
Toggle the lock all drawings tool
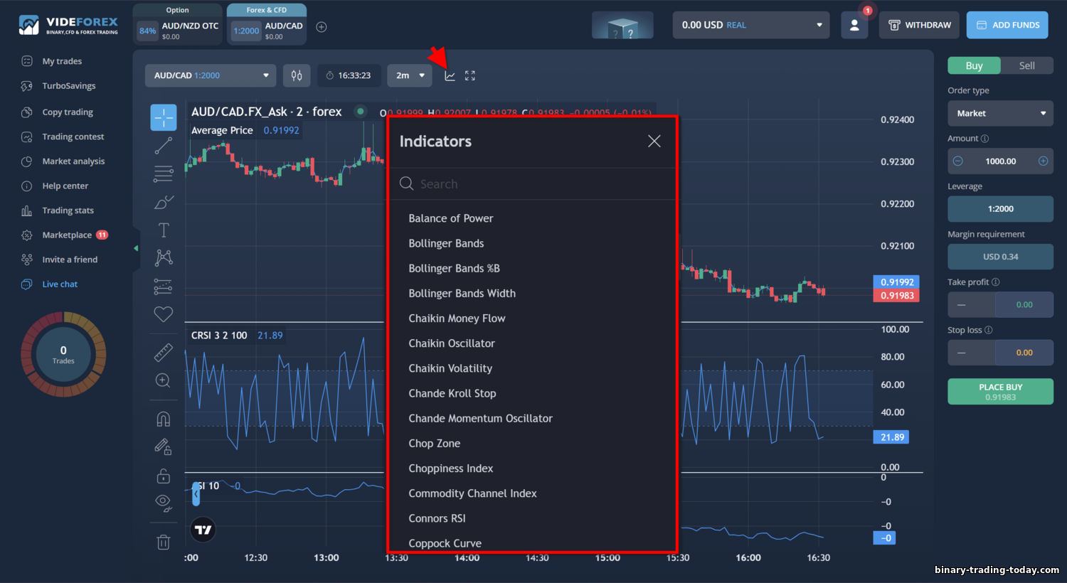(x=164, y=476)
